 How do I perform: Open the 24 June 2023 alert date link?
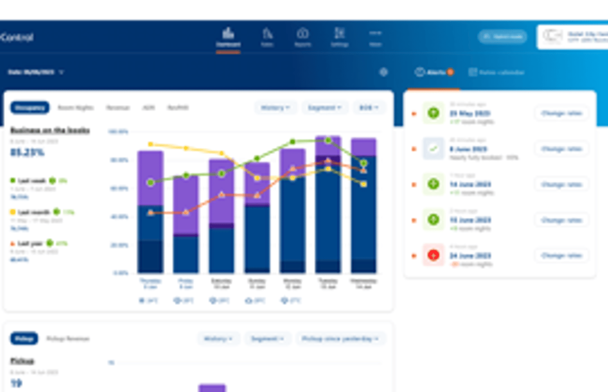tap(470, 256)
